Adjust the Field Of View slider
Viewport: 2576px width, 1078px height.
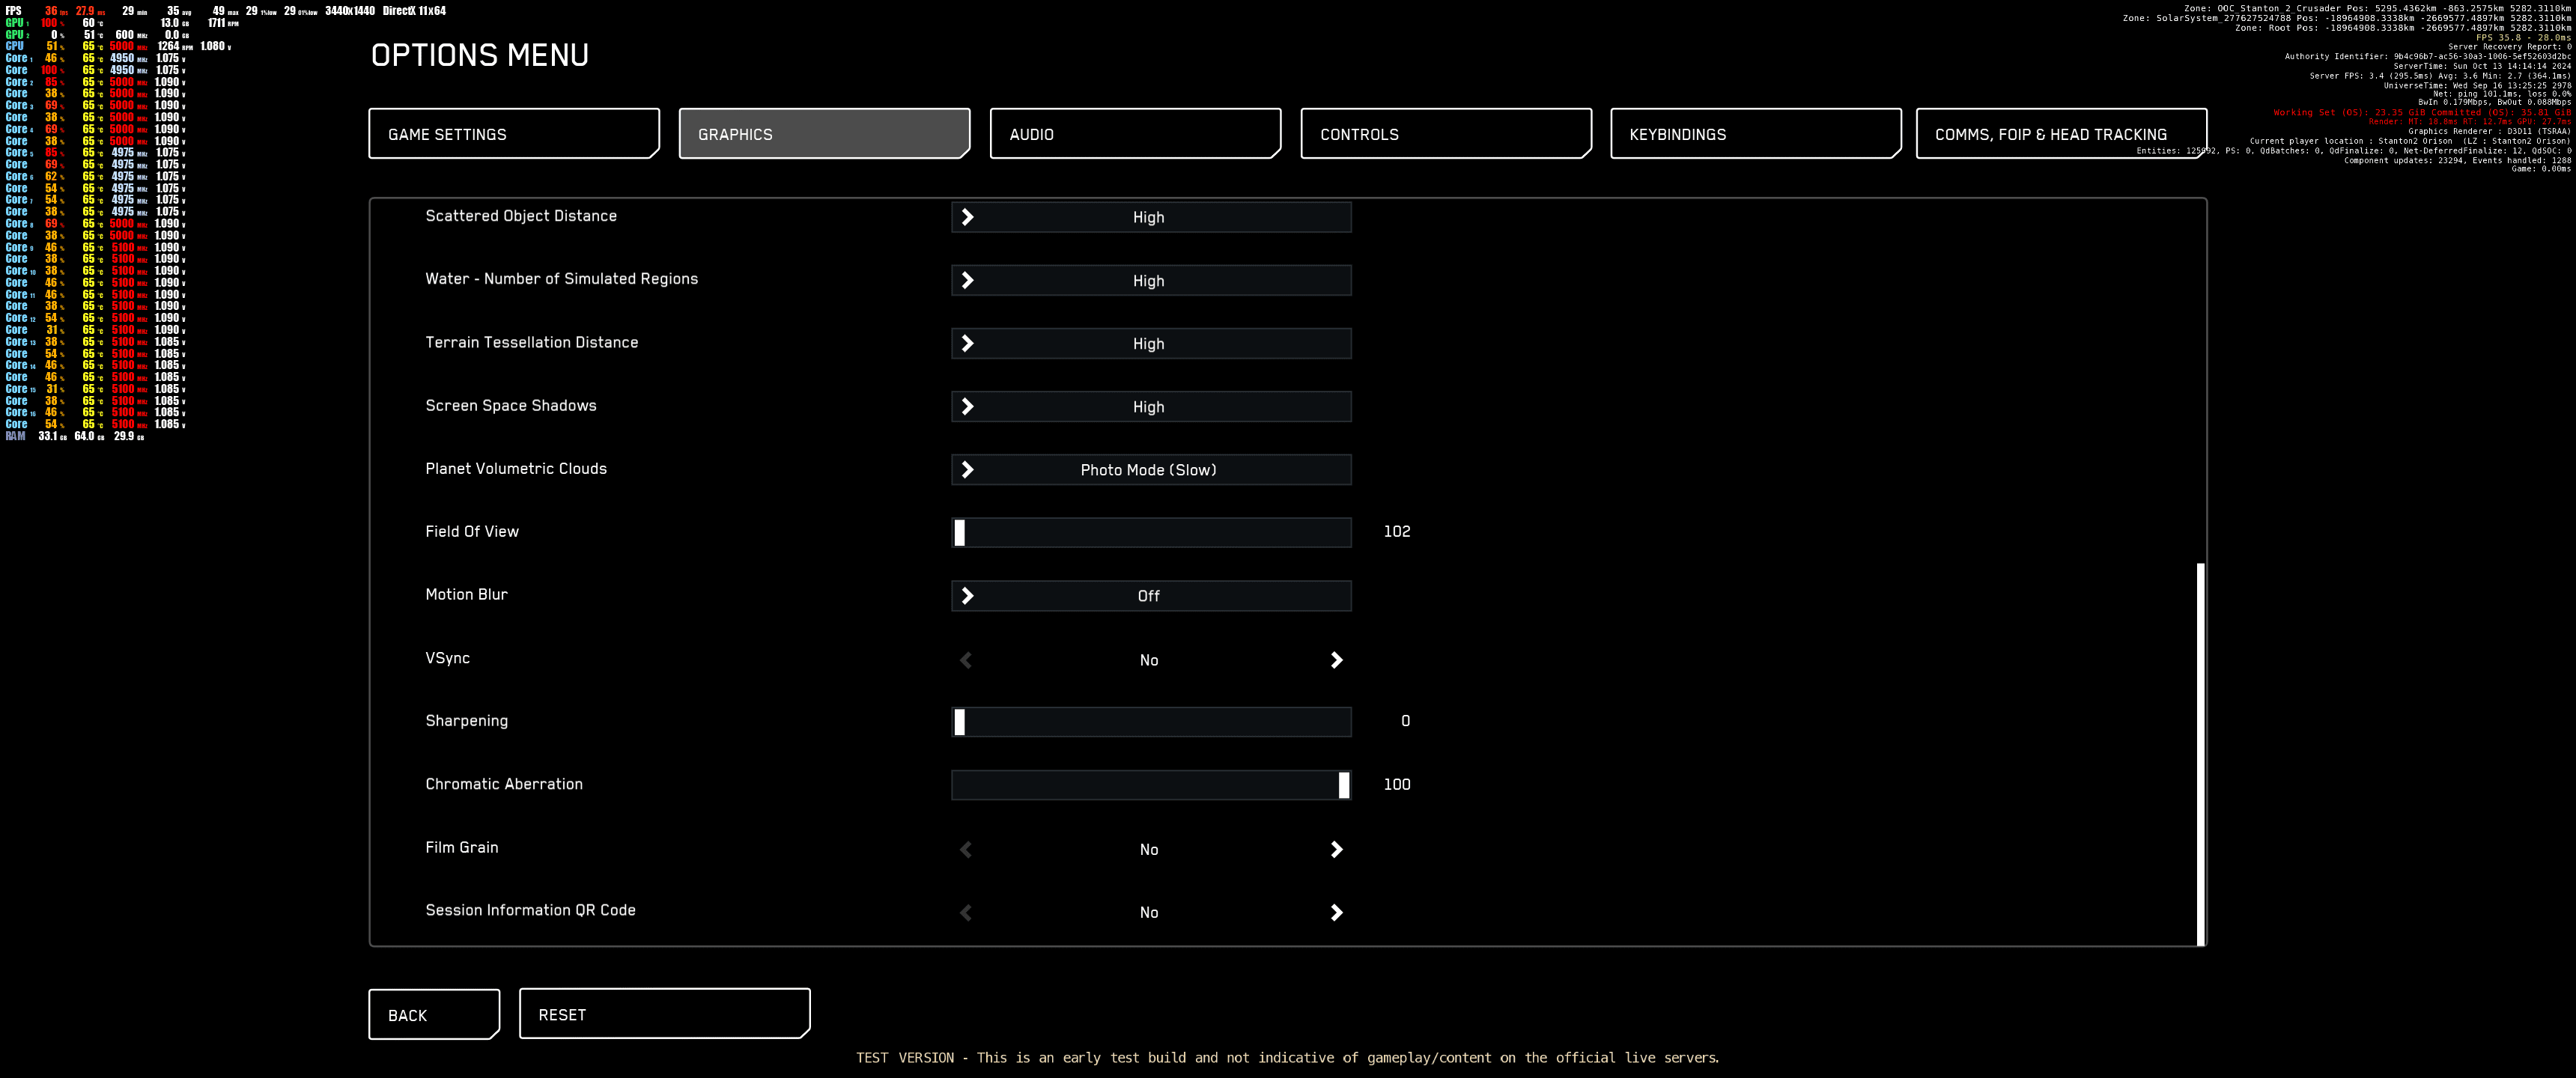[1151, 532]
